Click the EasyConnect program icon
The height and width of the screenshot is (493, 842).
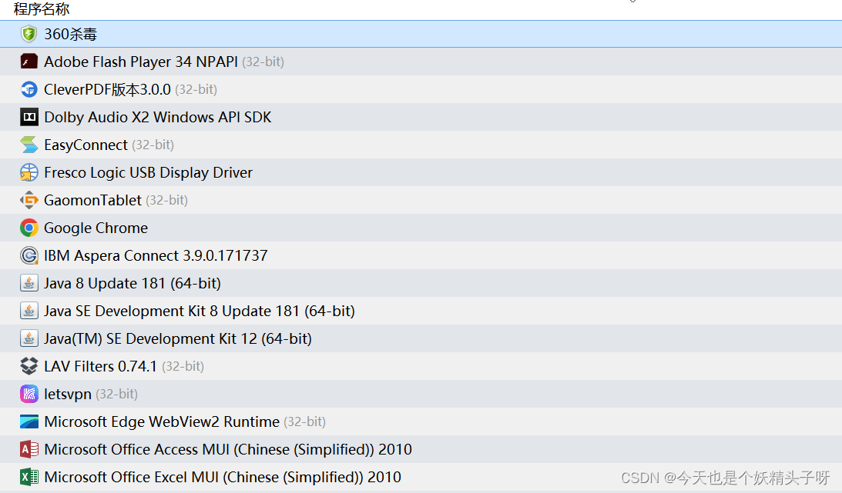[x=29, y=145]
